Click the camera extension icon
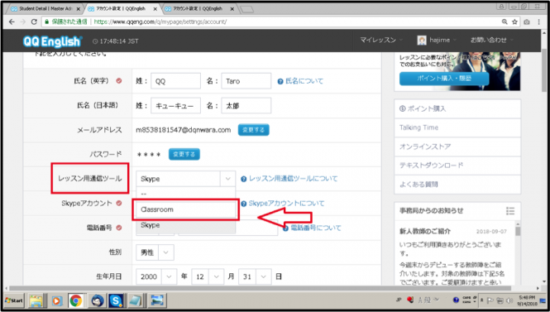 tap(527, 22)
